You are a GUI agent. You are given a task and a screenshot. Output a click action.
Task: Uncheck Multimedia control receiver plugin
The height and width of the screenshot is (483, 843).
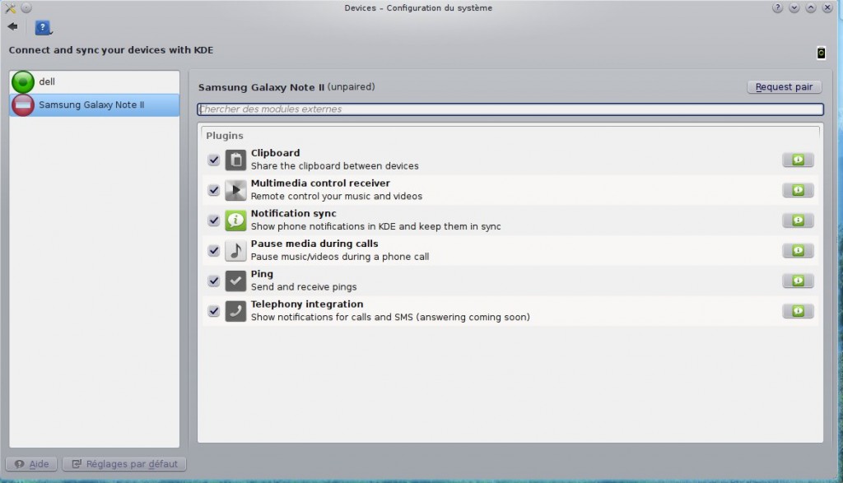click(213, 190)
